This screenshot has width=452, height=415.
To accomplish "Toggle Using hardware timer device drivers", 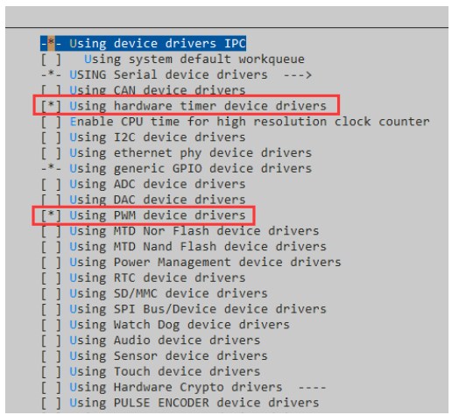I will (x=184, y=106).
